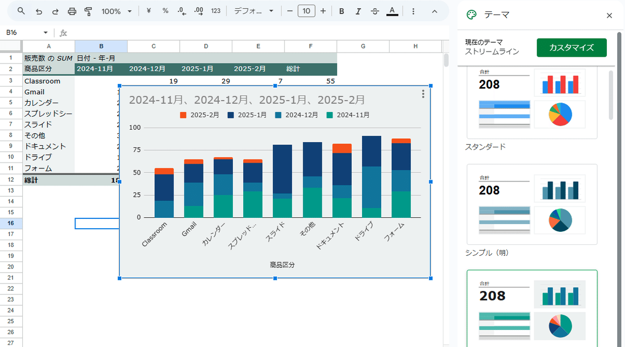Format as currency with yen icon

149,11
